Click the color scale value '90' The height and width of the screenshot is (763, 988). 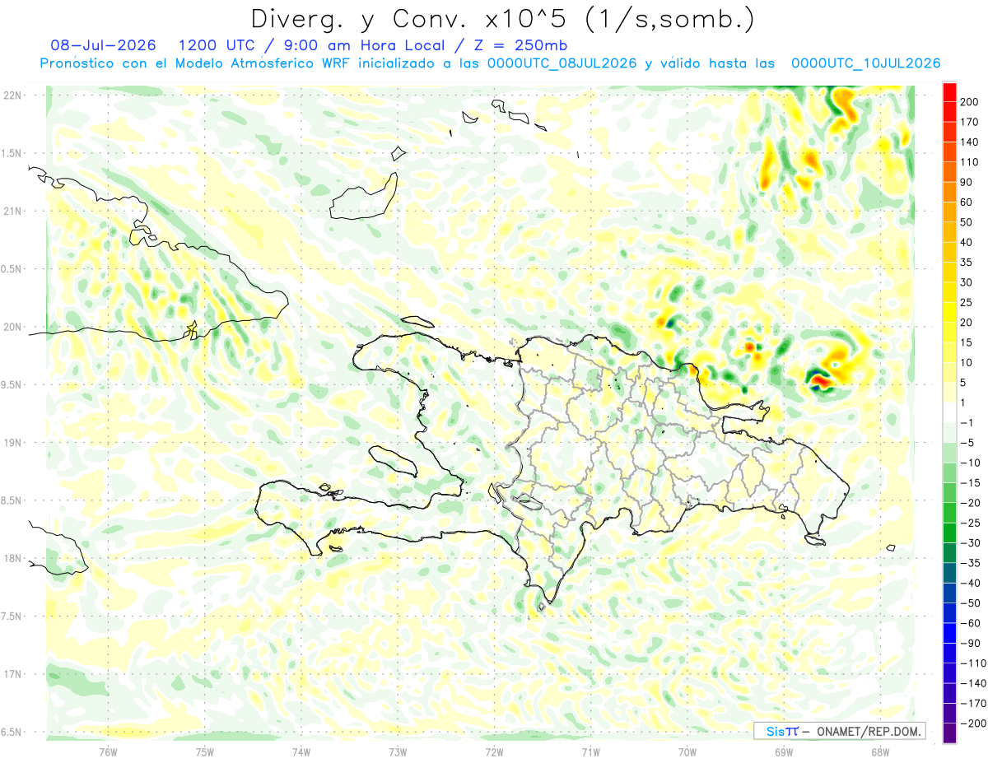(x=967, y=182)
